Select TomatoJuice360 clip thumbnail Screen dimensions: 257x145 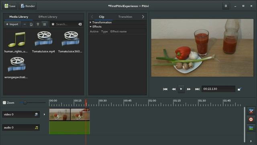pyautogui.click(x=70, y=39)
